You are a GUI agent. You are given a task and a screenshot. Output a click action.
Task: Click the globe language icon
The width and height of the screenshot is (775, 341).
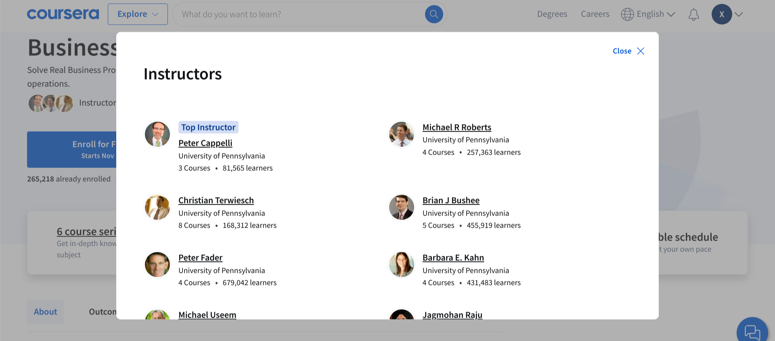coord(627,14)
